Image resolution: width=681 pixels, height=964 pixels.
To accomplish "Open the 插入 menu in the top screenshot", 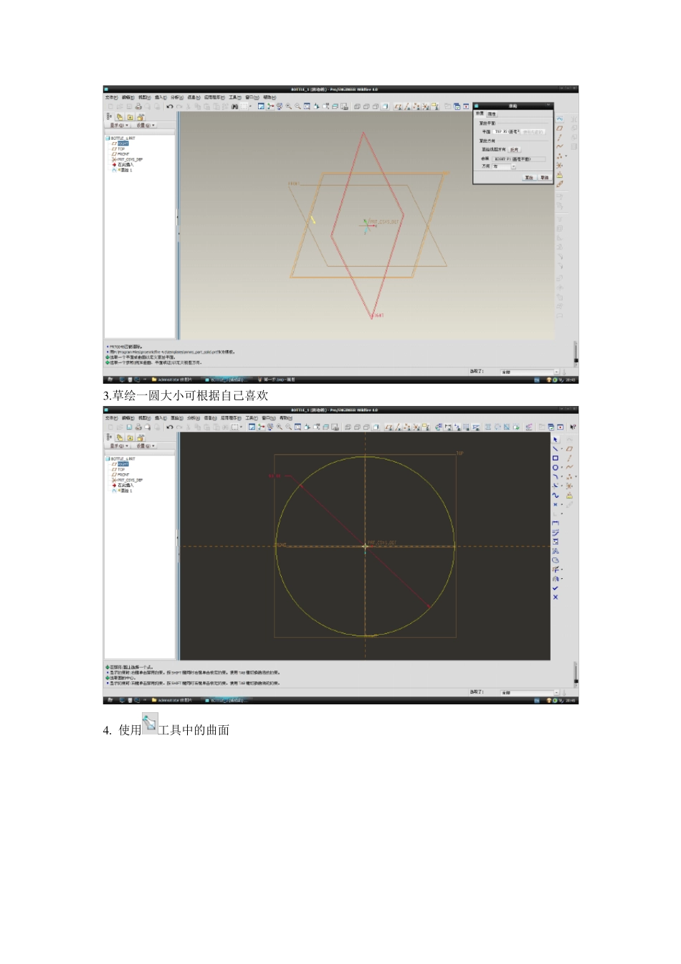I will pos(161,98).
